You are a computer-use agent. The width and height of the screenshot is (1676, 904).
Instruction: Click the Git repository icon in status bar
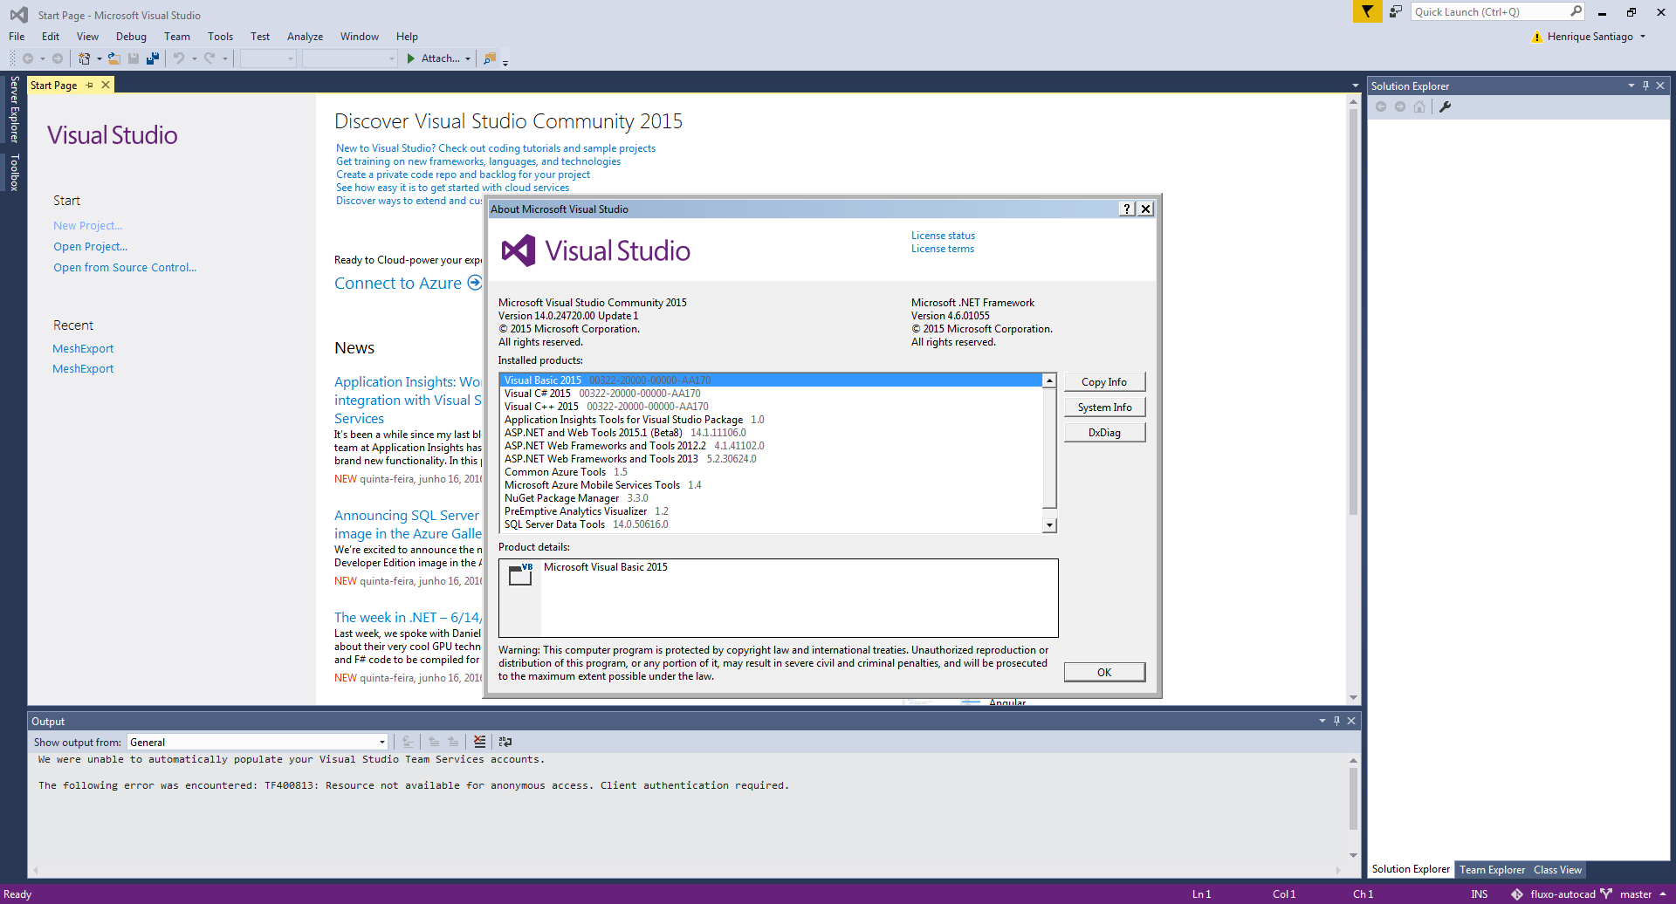[x=1517, y=894]
